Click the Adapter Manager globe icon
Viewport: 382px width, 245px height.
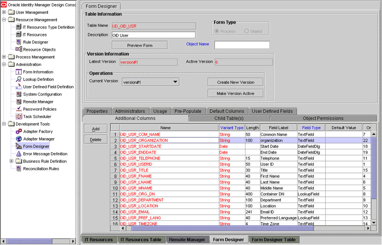tap(19, 139)
